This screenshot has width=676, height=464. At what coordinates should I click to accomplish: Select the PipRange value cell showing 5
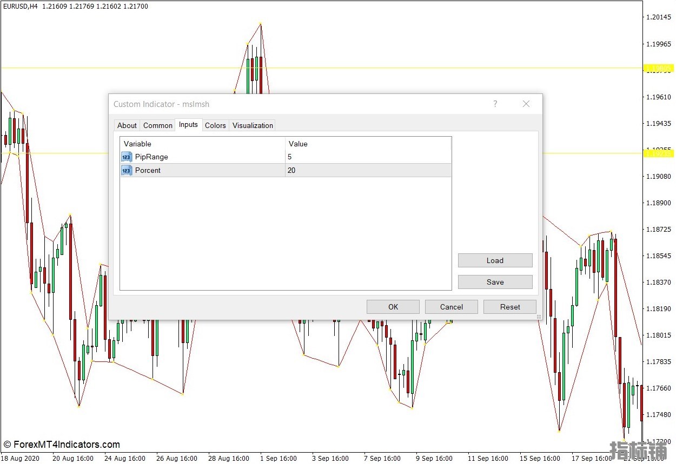368,157
